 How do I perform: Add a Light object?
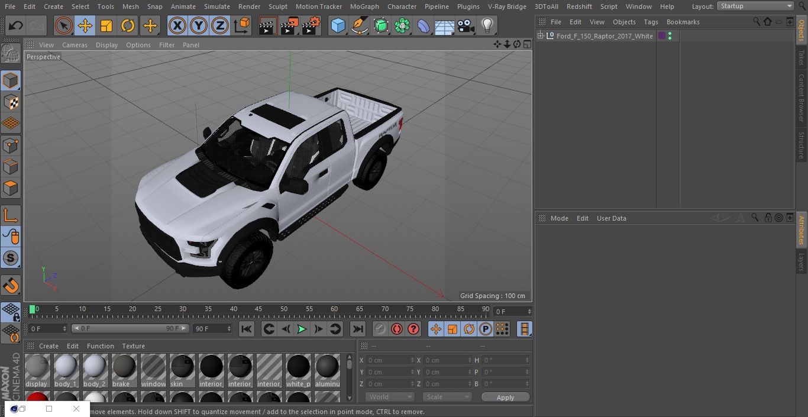click(x=487, y=25)
